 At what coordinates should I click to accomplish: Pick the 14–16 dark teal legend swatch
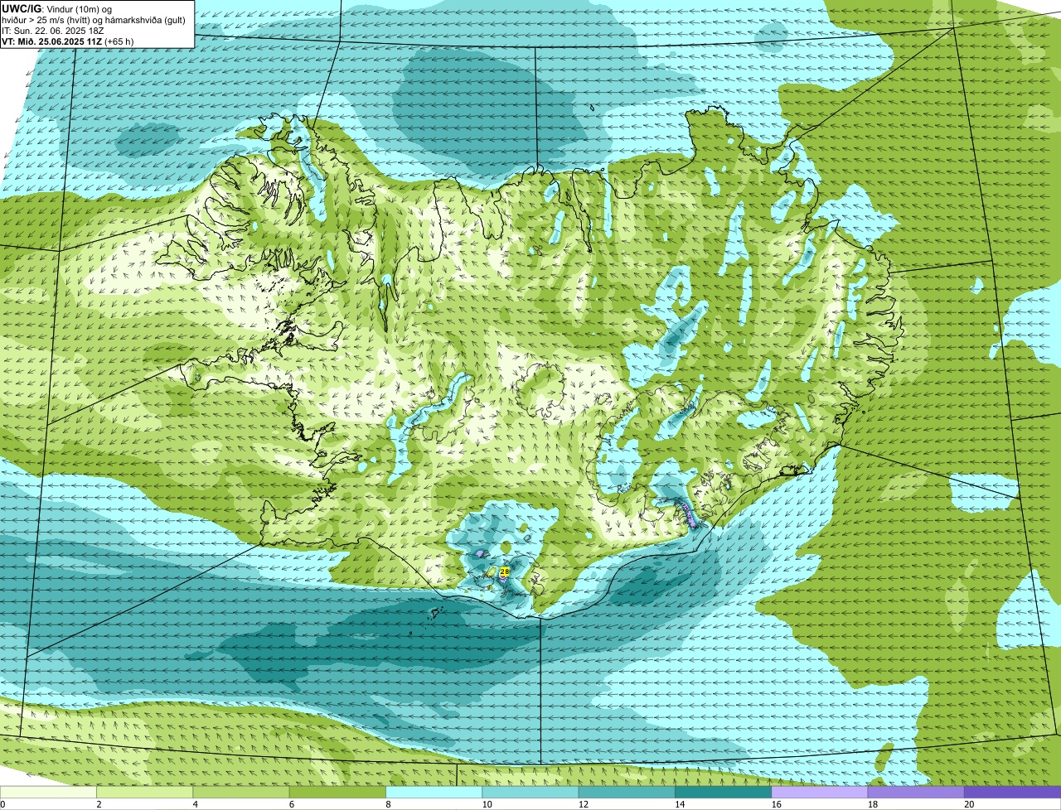(723, 793)
